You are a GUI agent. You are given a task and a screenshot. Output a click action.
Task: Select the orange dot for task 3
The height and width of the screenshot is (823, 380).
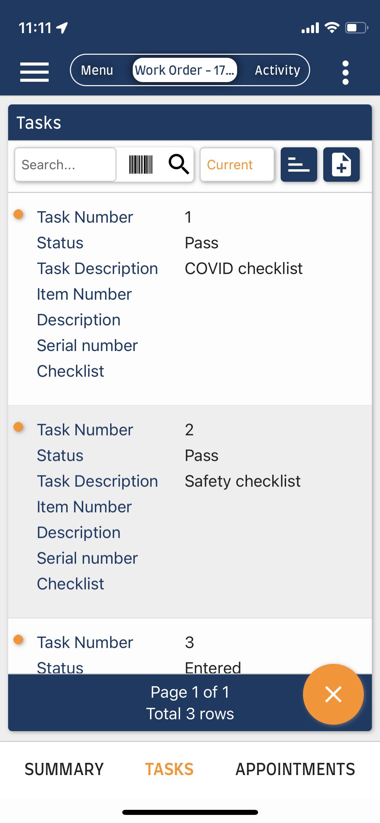(18, 640)
